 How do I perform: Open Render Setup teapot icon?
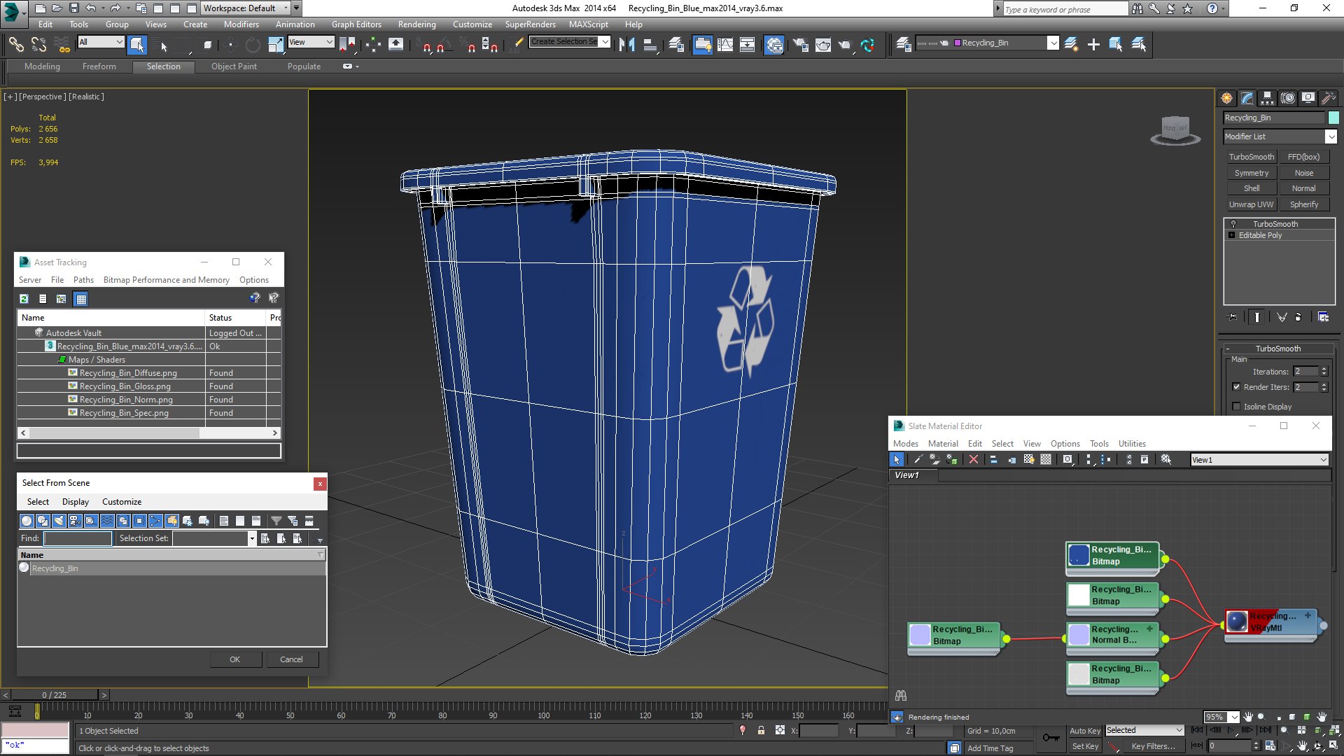(799, 45)
